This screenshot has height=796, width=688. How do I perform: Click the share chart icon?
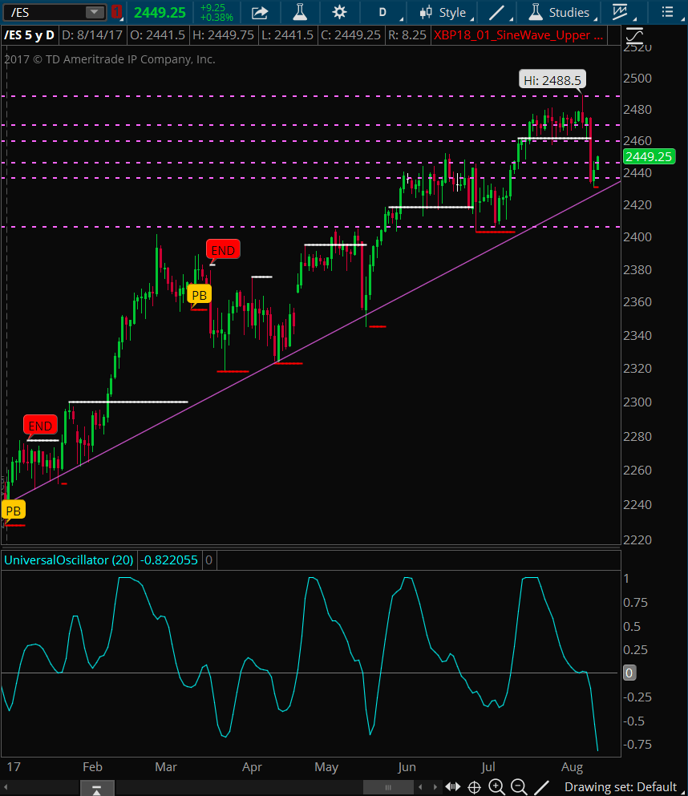point(260,12)
